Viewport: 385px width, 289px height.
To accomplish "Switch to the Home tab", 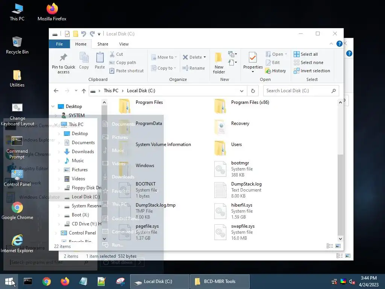I will (x=81, y=44).
